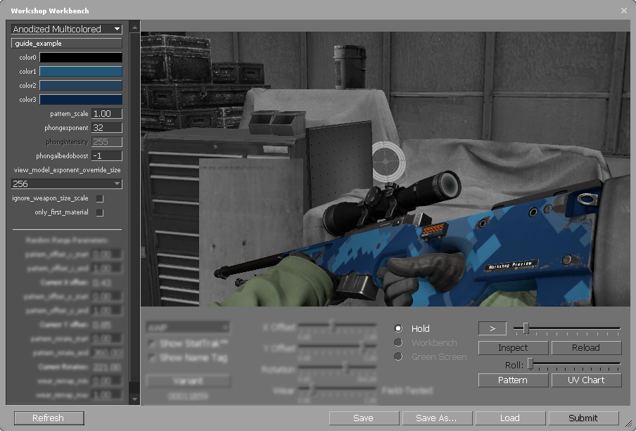Open the color0 black swatch
Viewport: 636px width, 431px height.
coord(81,58)
